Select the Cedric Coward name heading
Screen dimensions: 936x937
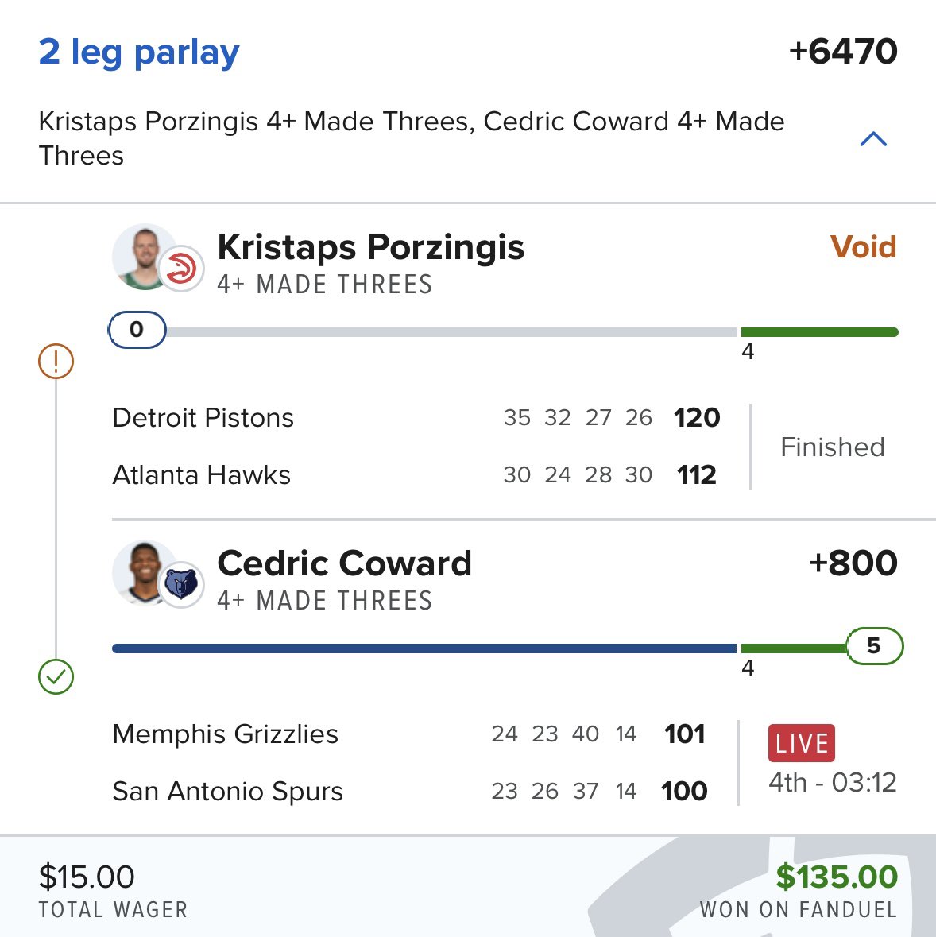pyautogui.click(x=344, y=563)
